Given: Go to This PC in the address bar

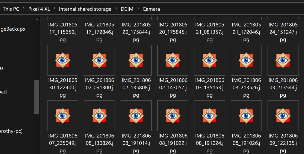Looking at the screenshot, I should [x=11, y=9].
